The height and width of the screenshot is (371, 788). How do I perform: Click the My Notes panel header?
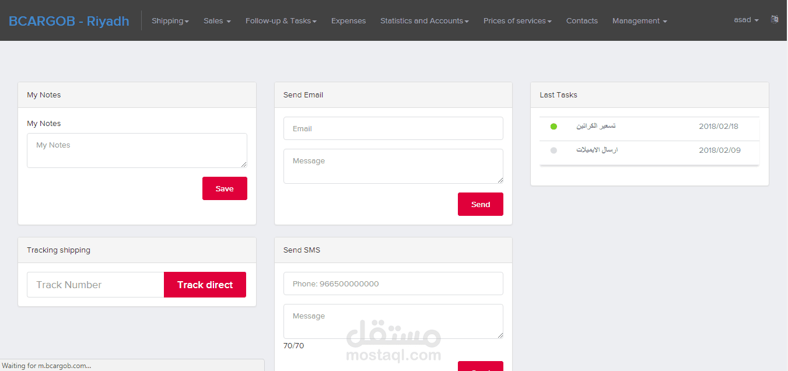tap(137, 95)
